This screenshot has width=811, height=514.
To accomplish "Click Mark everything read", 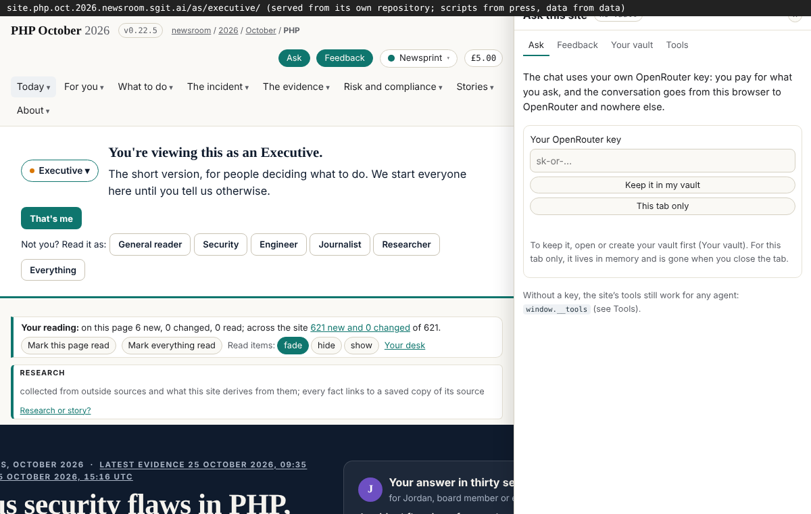I will [x=172, y=346].
